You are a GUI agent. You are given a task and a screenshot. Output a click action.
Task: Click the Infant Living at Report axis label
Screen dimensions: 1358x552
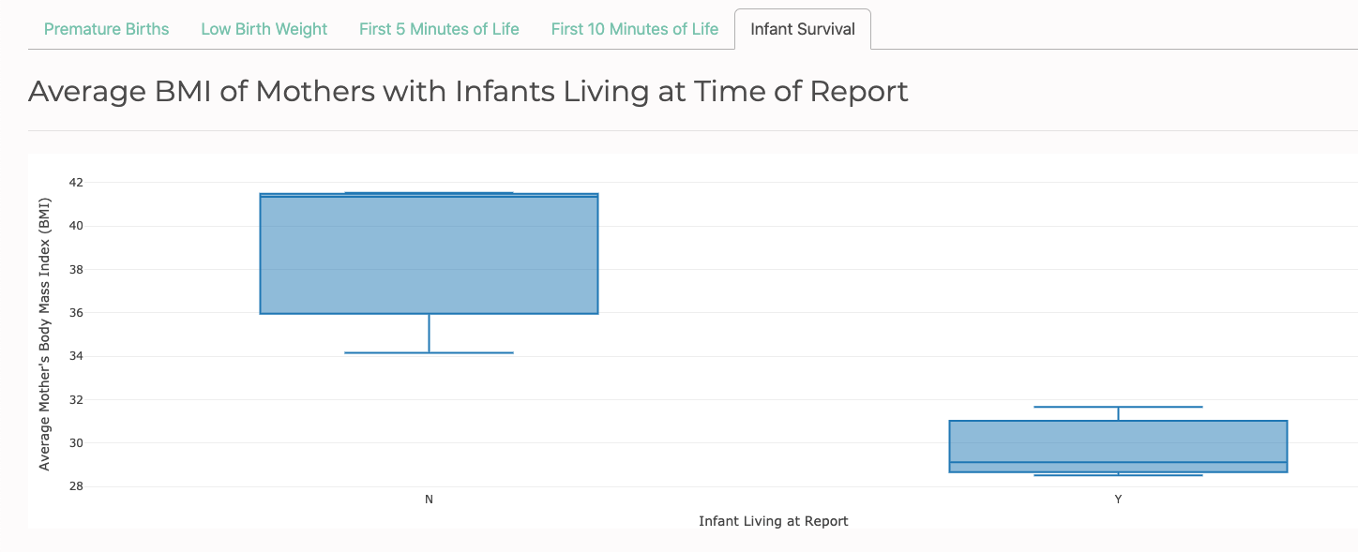tap(773, 521)
